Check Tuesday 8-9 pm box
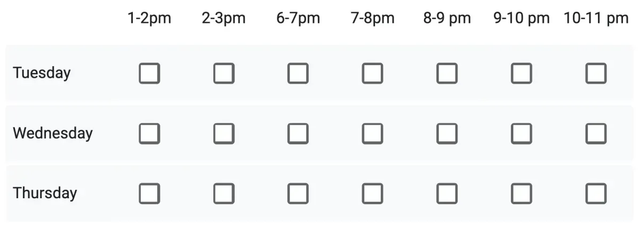This screenshot has height=227, width=640. click(447, 74)
